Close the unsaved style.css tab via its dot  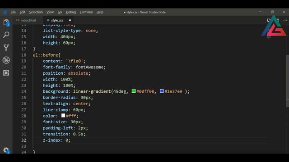point(70,20)
